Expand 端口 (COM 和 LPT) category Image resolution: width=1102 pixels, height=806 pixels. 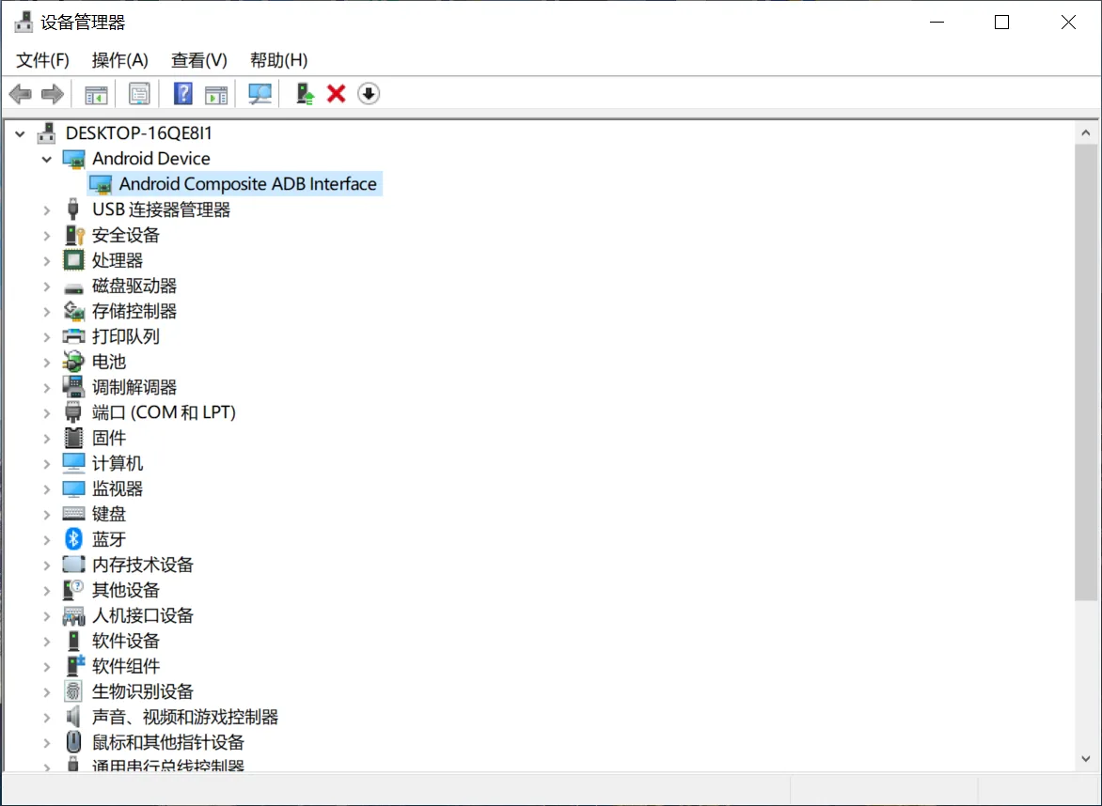47,412
